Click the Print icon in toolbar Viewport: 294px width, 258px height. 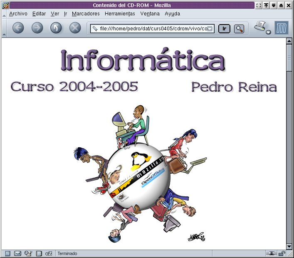click(x=261, y=27)
